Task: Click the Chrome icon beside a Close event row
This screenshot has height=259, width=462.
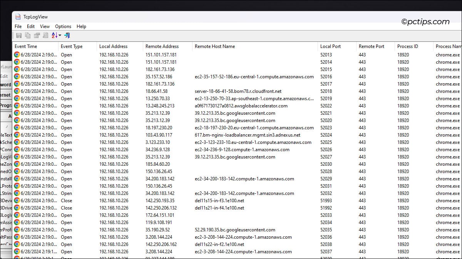Action: pos(16,201)
